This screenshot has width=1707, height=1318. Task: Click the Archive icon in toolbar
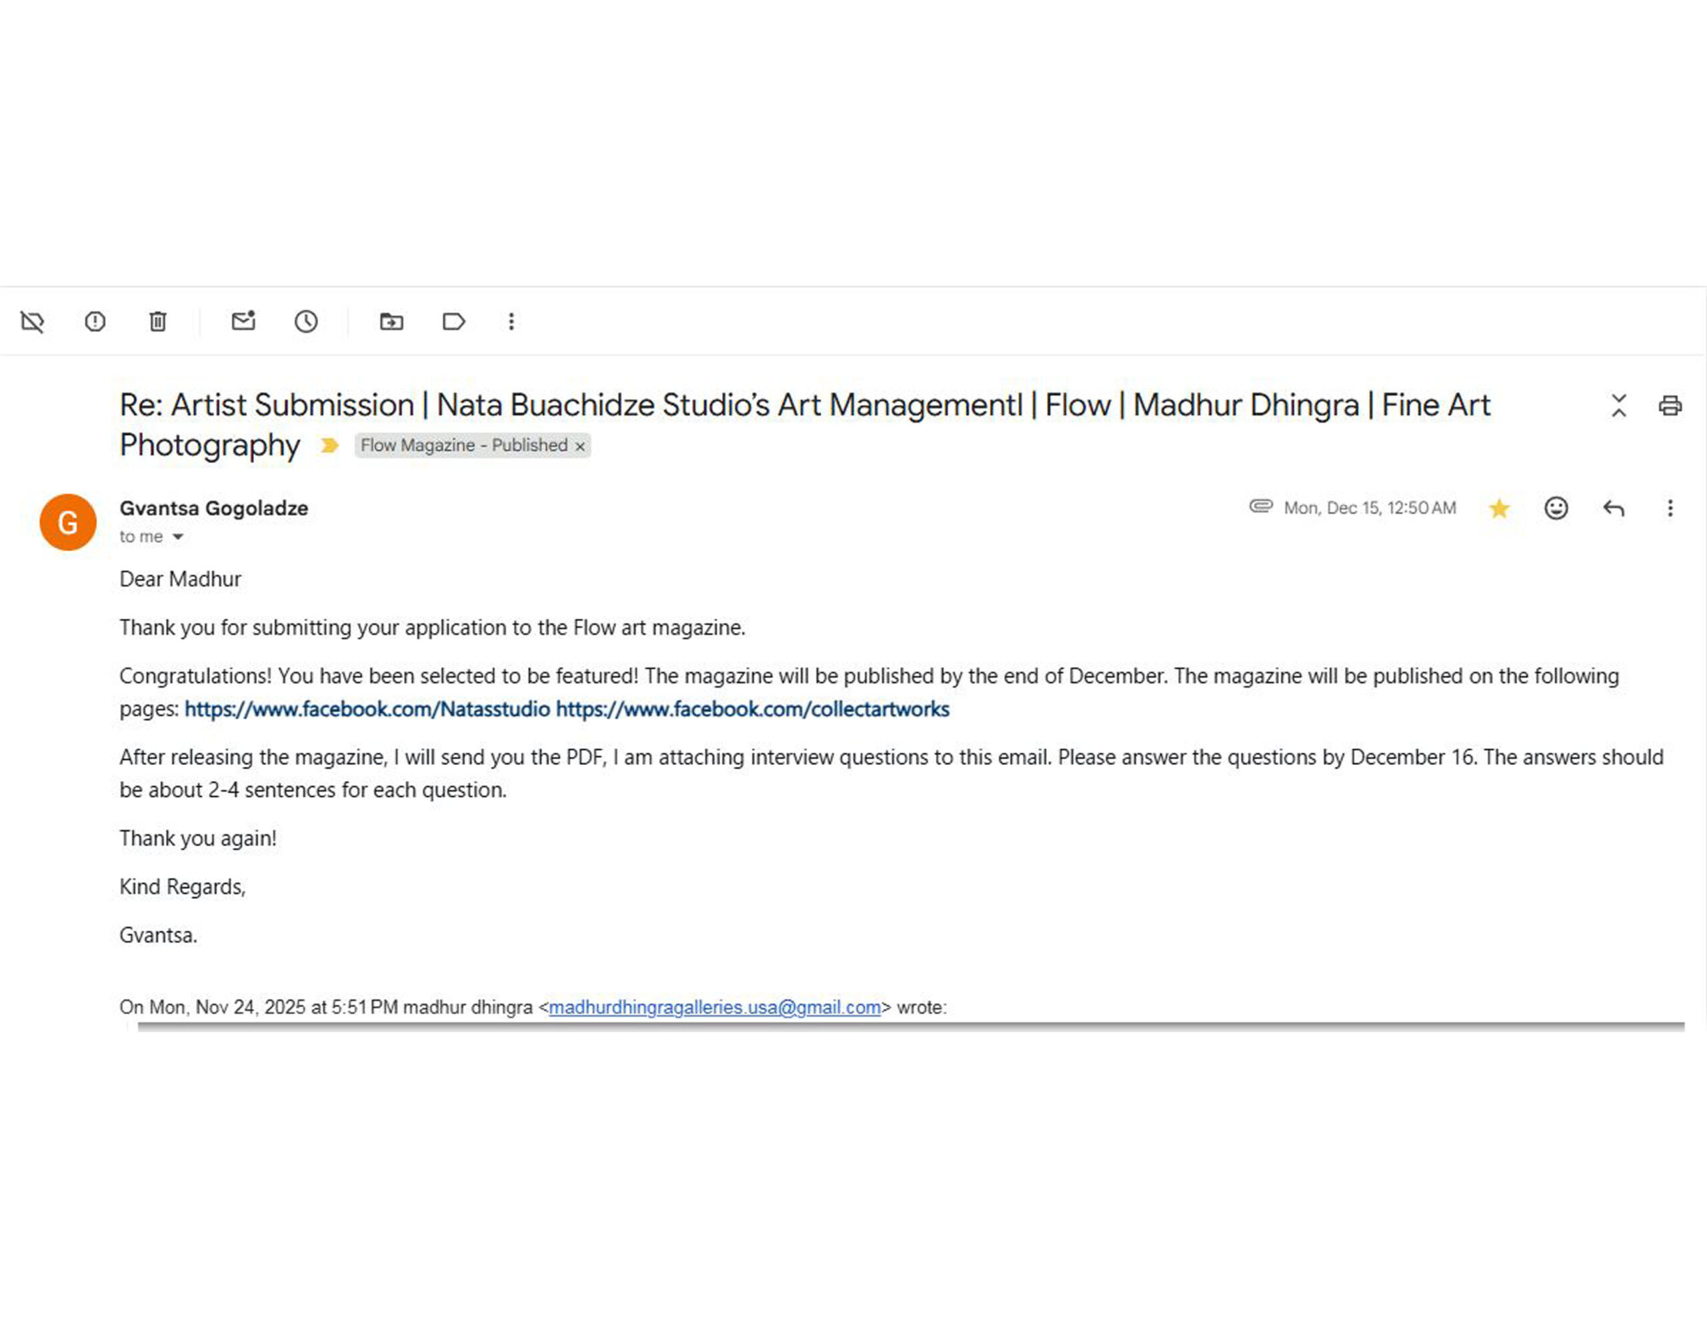pyautogui.click(x=32, y=321)
